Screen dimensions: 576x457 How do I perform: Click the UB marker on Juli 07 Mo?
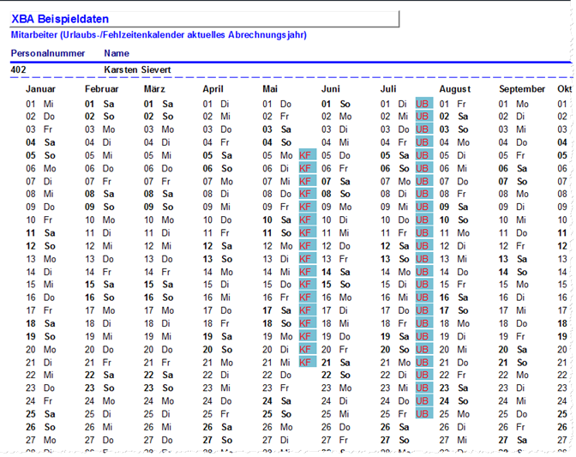[424, 182]
